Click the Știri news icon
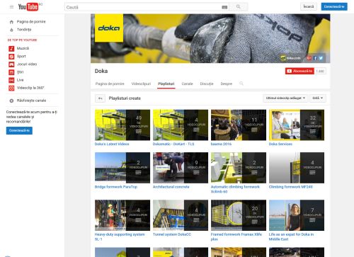Image resolution: width=354 pixels, height=257 pixels. [11, 72]
